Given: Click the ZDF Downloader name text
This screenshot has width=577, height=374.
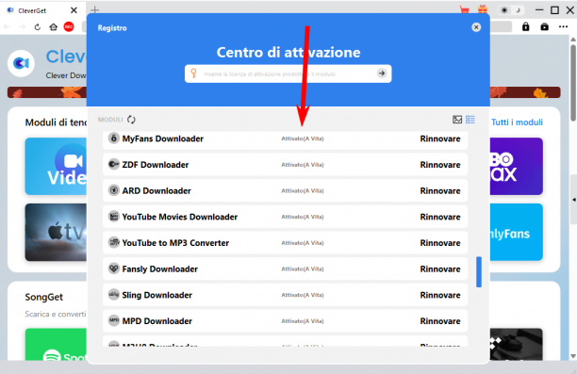Looking at the screenshot, I should click(156, 165).
